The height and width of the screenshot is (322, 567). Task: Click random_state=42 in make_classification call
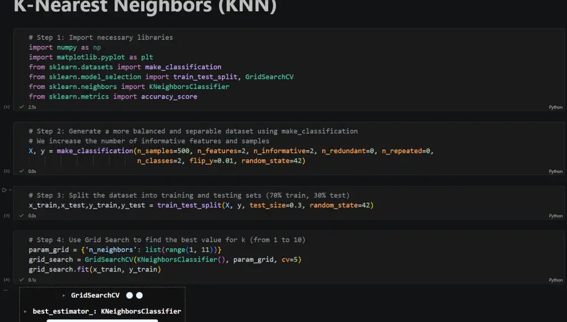[272, 161]
